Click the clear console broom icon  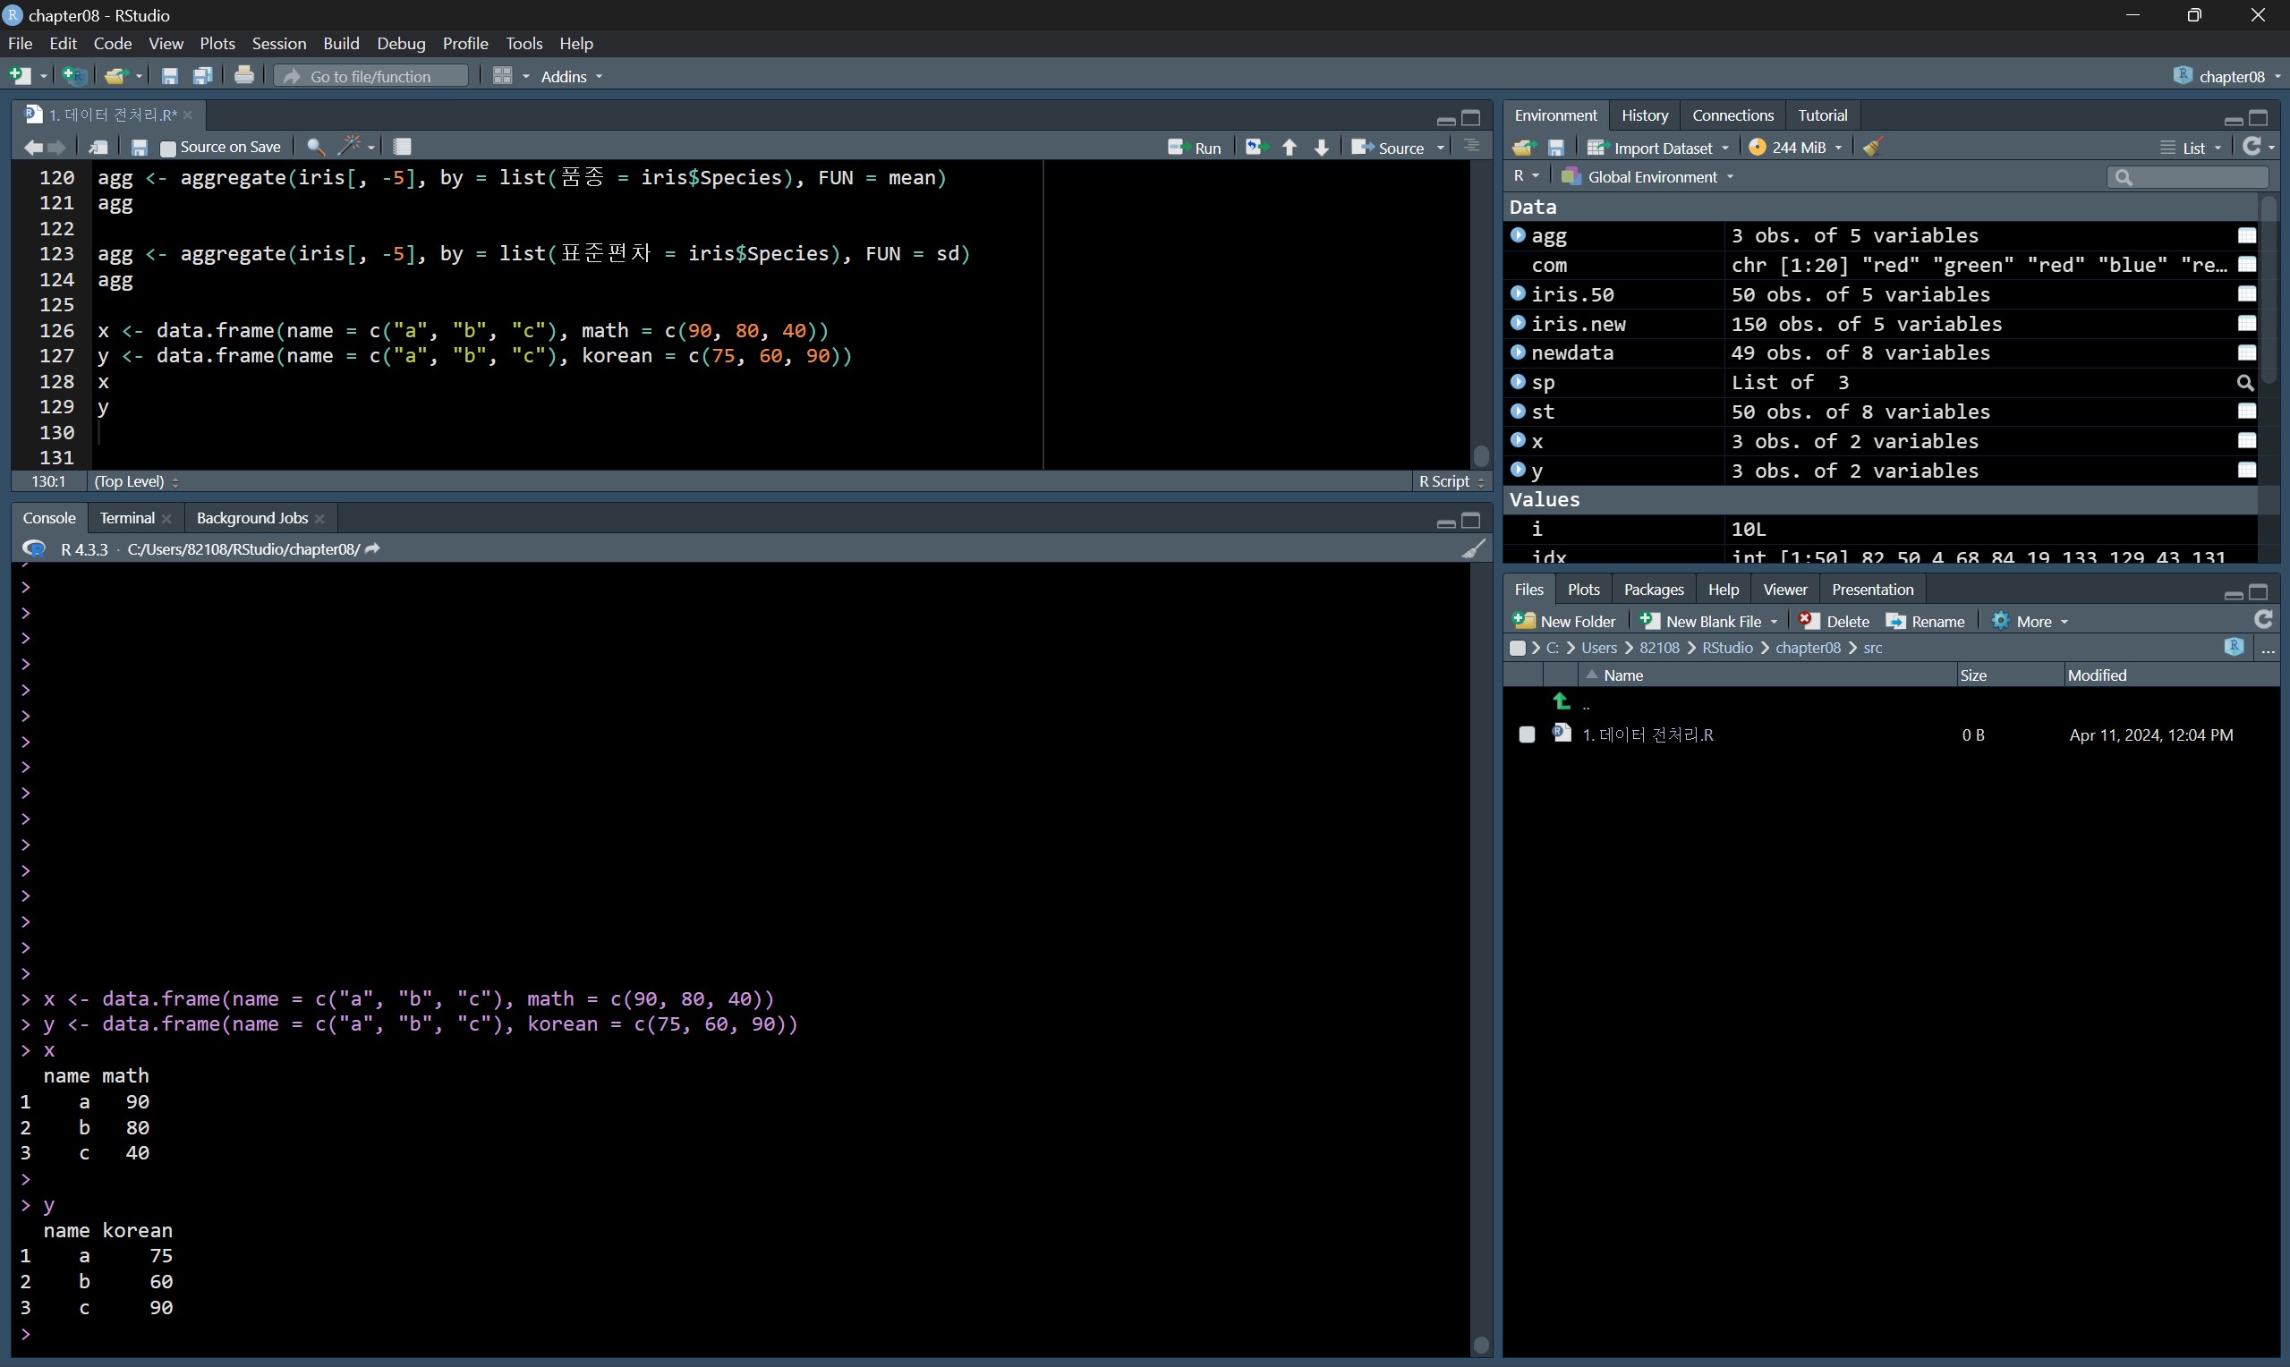tap(1473, 549)
